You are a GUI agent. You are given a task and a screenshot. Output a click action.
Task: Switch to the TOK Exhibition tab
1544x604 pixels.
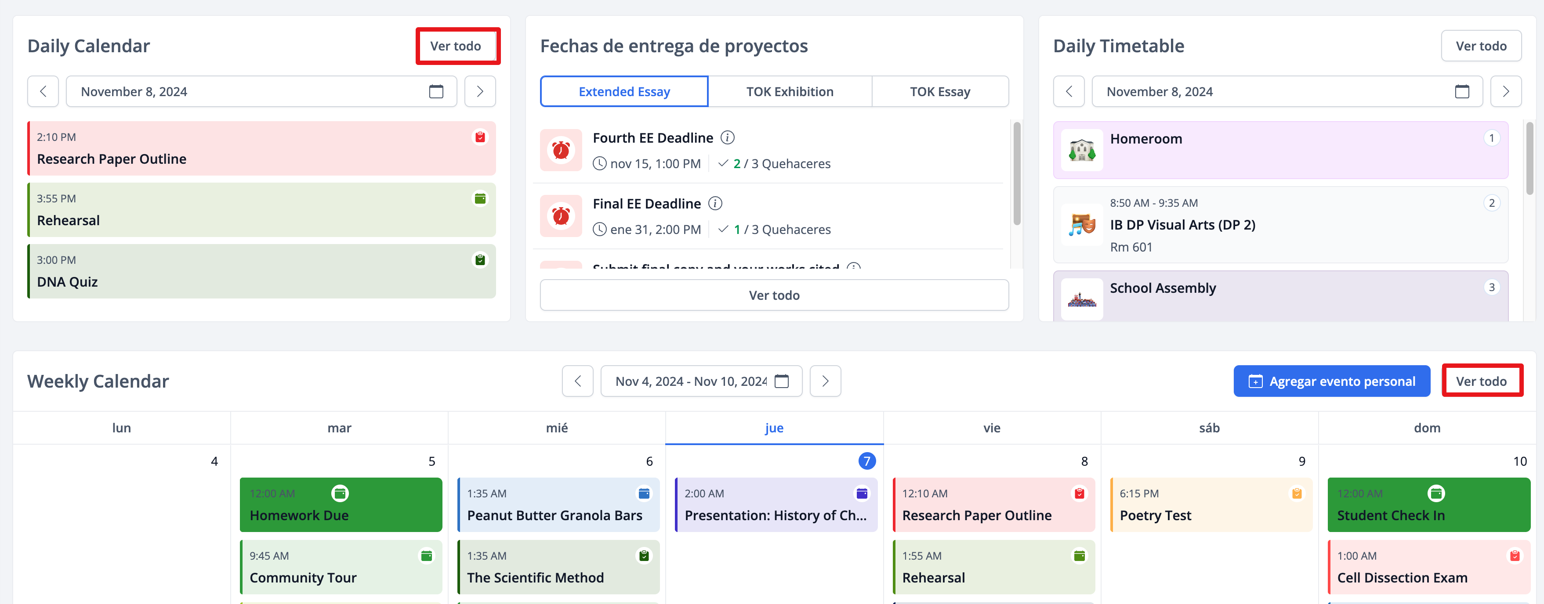coord(790,92)
